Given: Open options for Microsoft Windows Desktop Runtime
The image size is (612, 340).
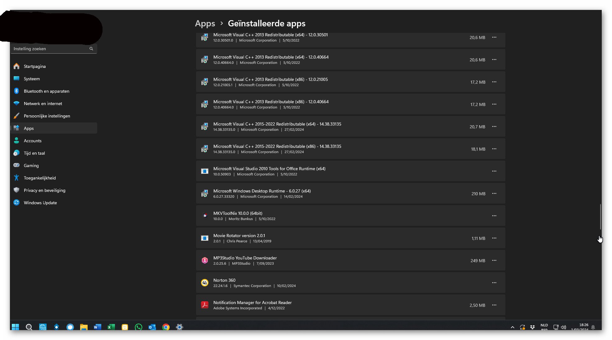Looking at the screenshot, I should click(x=494, y=193).
